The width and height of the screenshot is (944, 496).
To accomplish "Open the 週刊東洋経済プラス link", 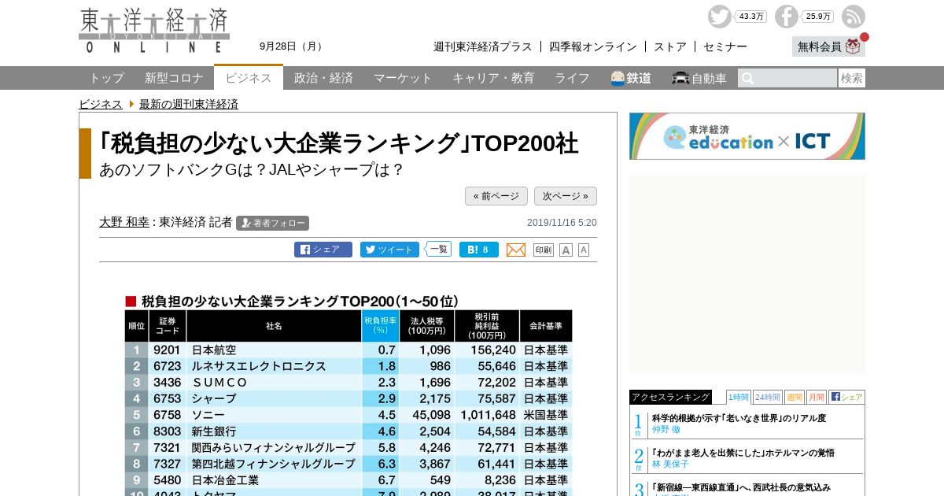I will [483, 46].
